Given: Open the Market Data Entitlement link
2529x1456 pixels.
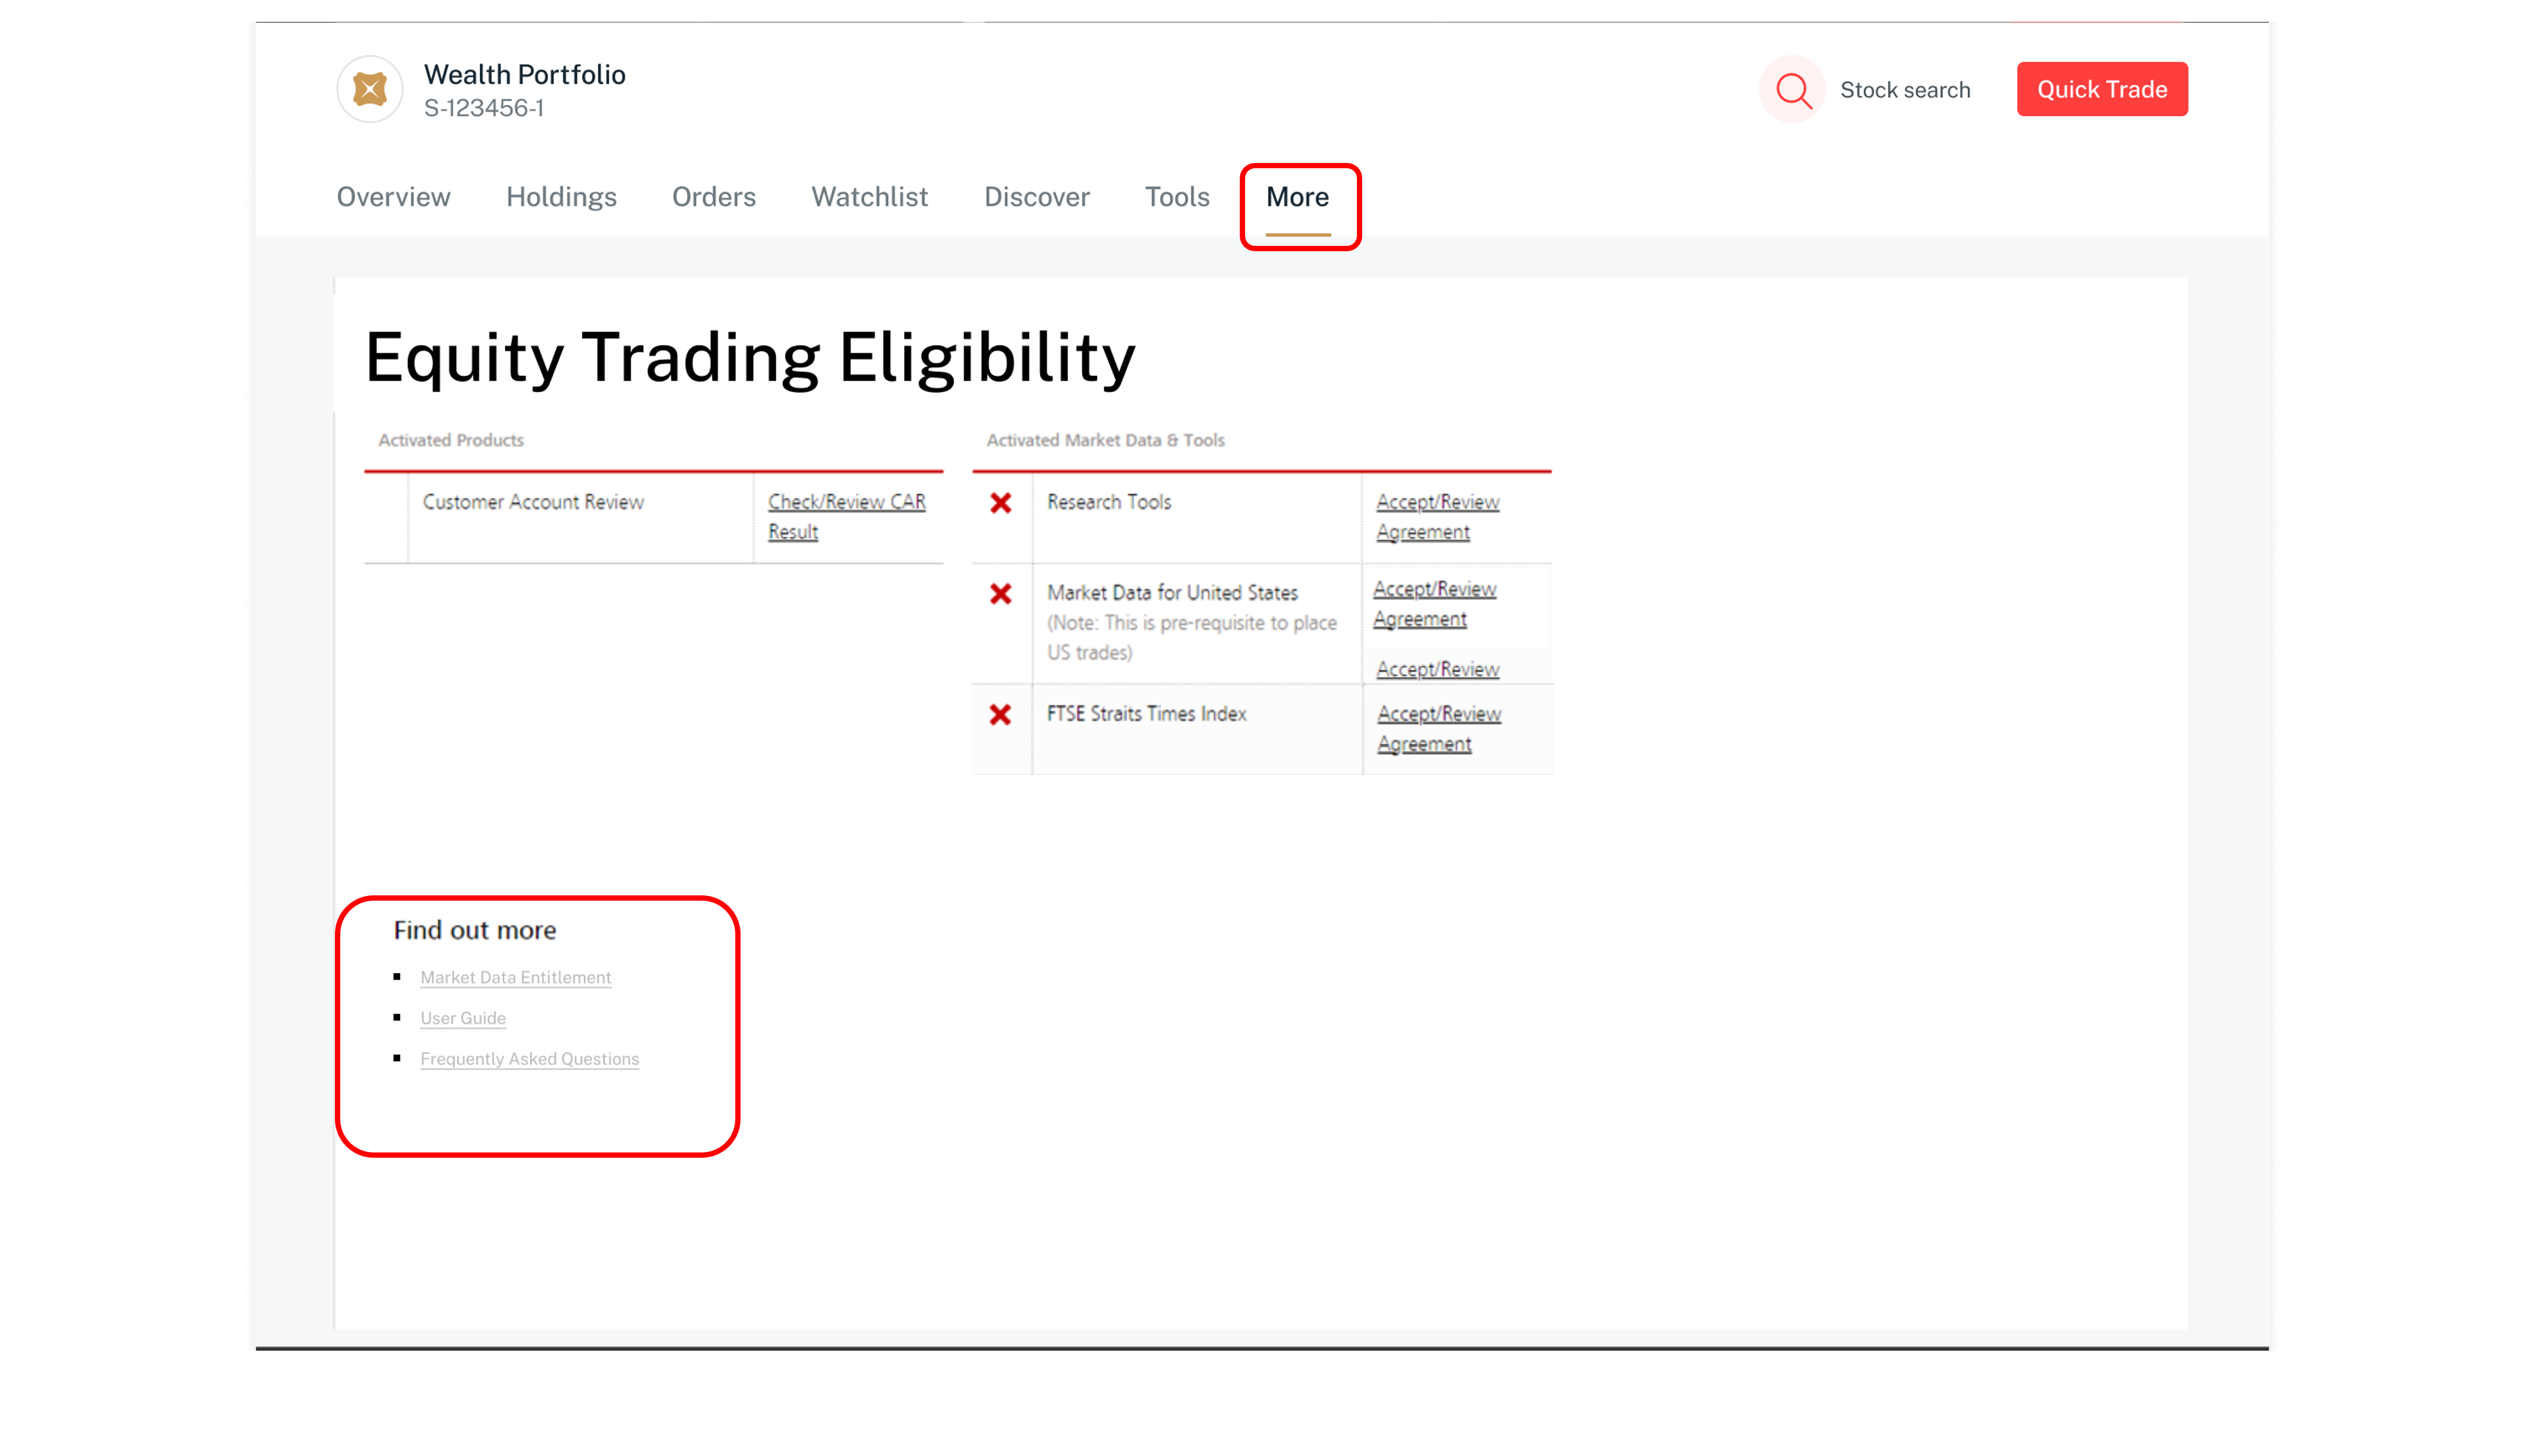Looking at the screenshot, I should pyautogui.click(x=515, y=977).
